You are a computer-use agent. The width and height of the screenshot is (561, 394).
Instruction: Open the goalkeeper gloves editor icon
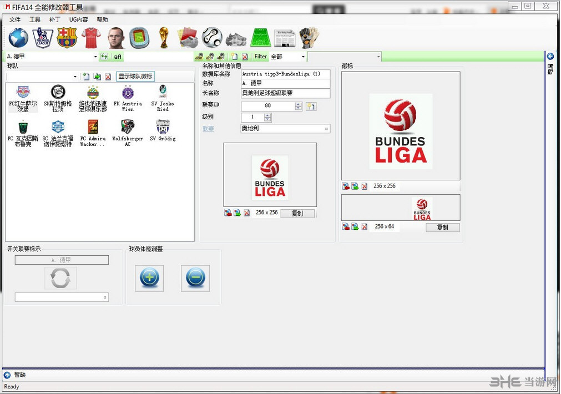click(309, 38)
